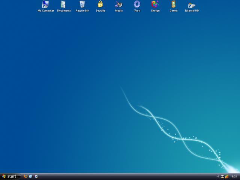Open the Security padlock shortcut
Screen dimensions: 240x180
click(100, 6)
